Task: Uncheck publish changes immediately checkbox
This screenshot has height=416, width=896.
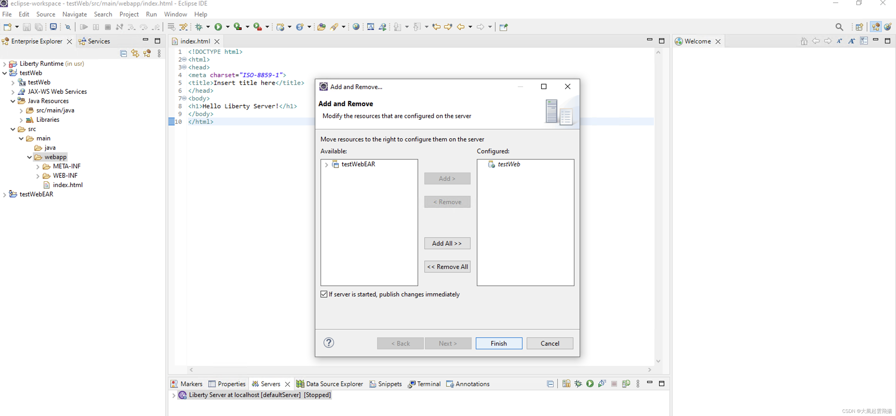Action: [x=324, y=294]
